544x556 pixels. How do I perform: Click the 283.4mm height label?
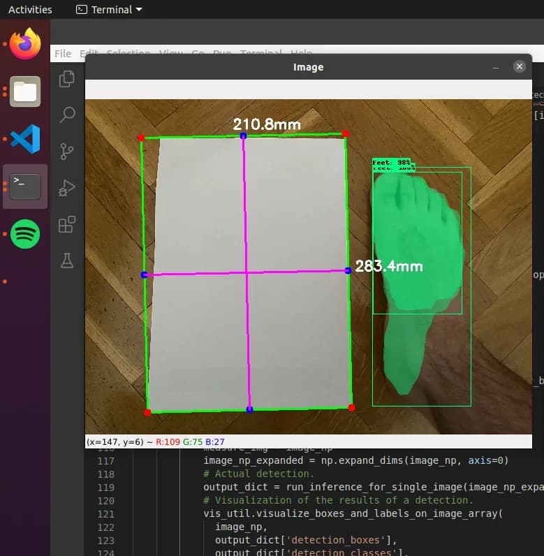pyautogui.click(x=389, y=266)
